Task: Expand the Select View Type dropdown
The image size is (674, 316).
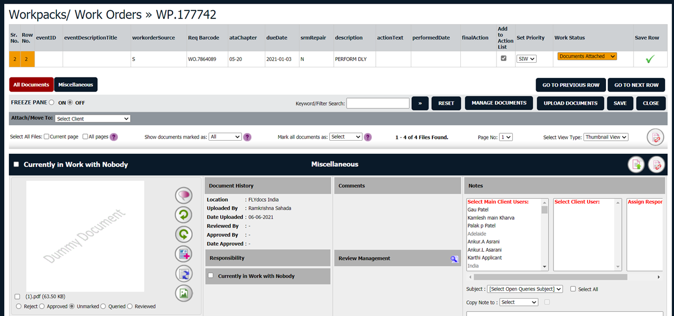Action: pos(606,137)
